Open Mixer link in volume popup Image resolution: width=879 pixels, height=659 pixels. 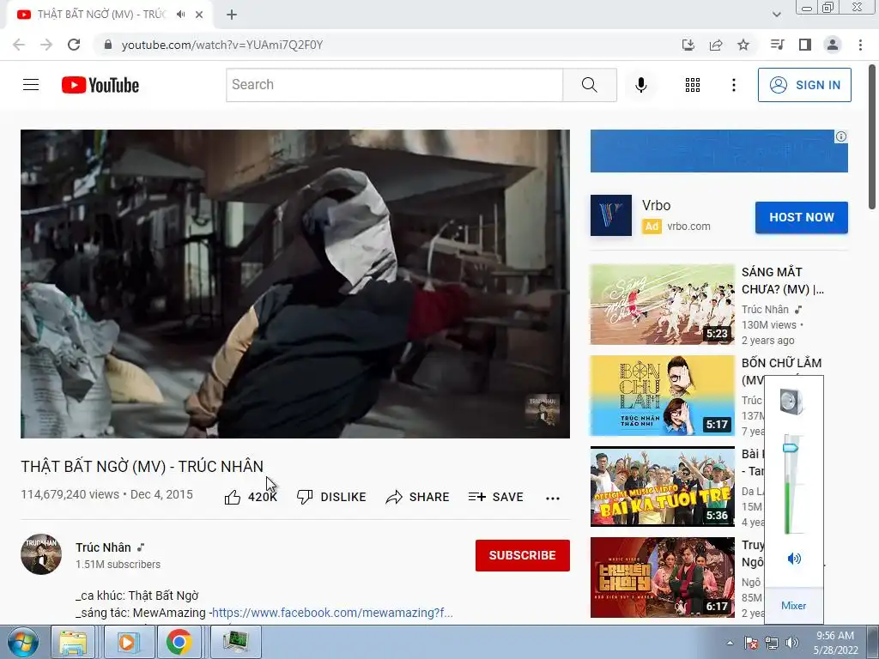pos(793,606)
